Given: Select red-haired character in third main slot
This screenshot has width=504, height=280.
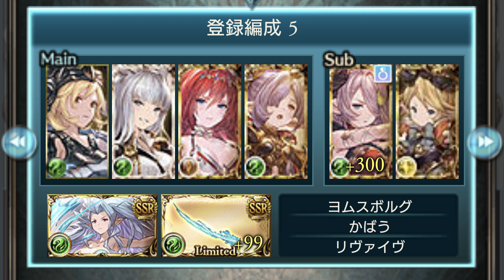Looking at the screenshot, I should pos(210,122).
